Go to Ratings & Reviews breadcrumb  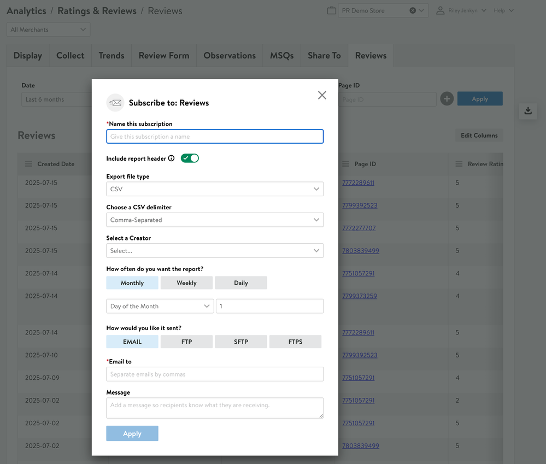click(97, 11)
